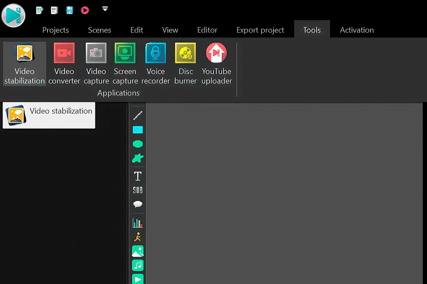Screen dimensions: 427x284
Task: Insert a chart object
Action: coord(138,223)
